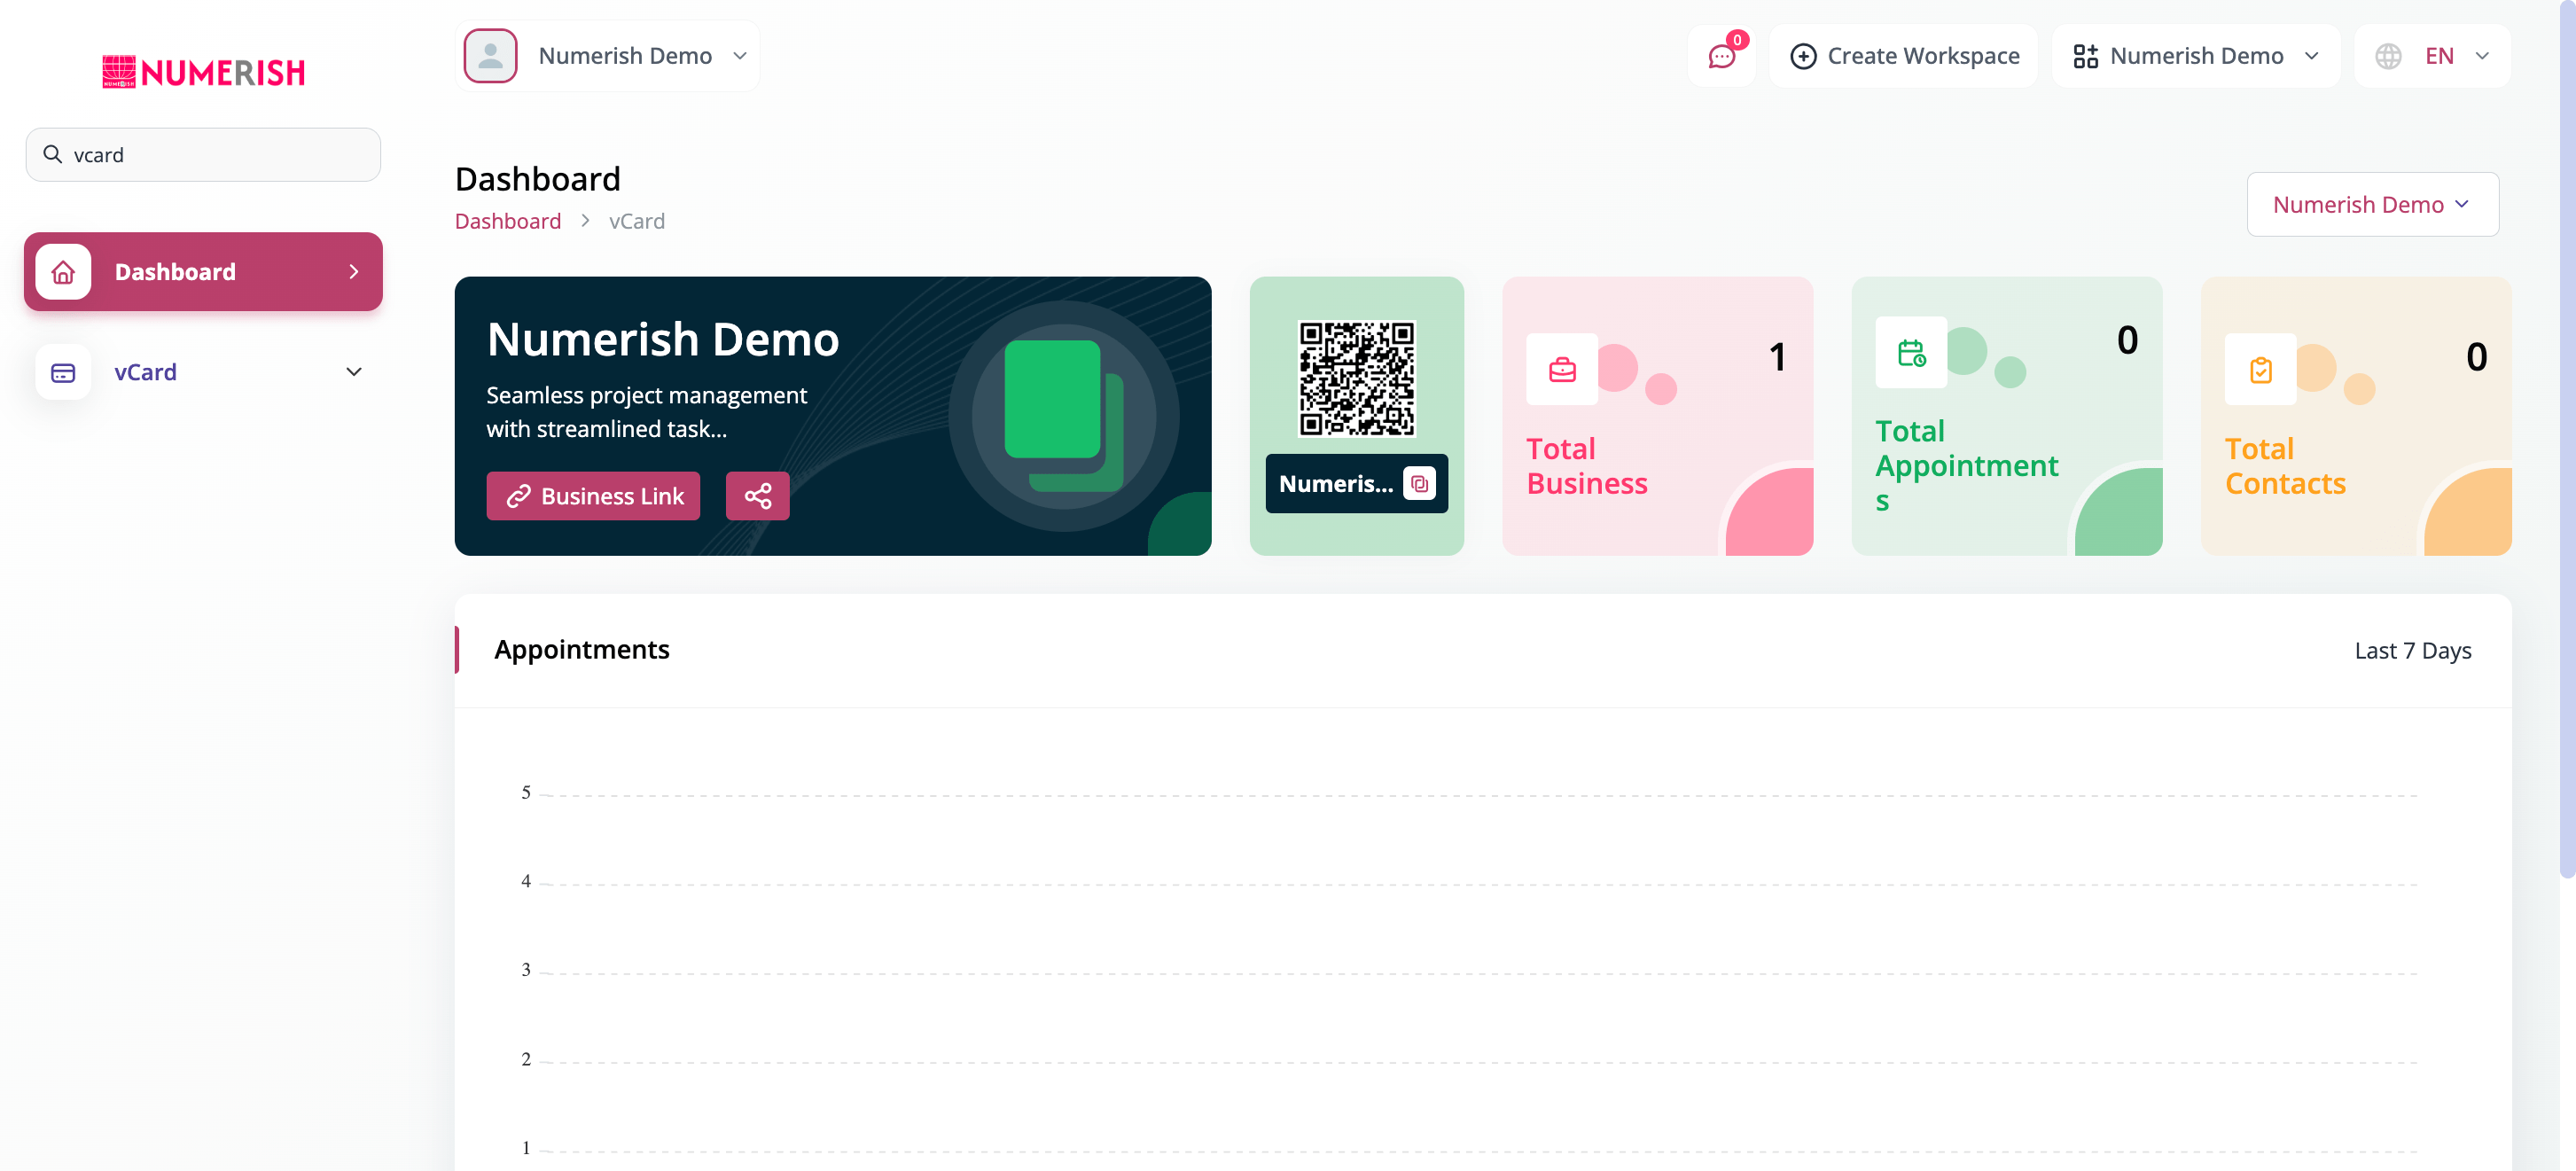Click the link icon in Business Link

(518, 496)
